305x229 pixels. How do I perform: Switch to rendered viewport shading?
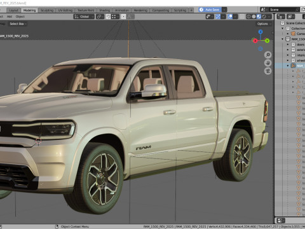pos(264,17)
